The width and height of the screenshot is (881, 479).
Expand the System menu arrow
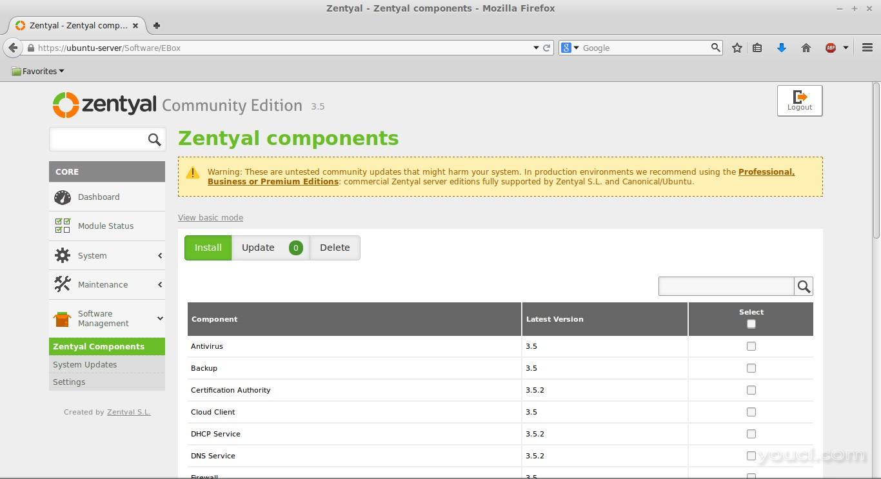(x=160, y=256)
